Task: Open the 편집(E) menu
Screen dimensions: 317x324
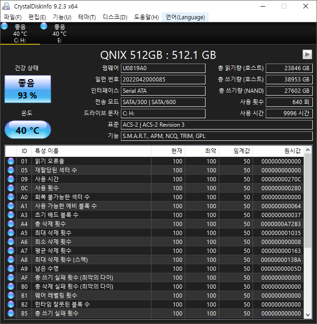Action: coord(37,17)
